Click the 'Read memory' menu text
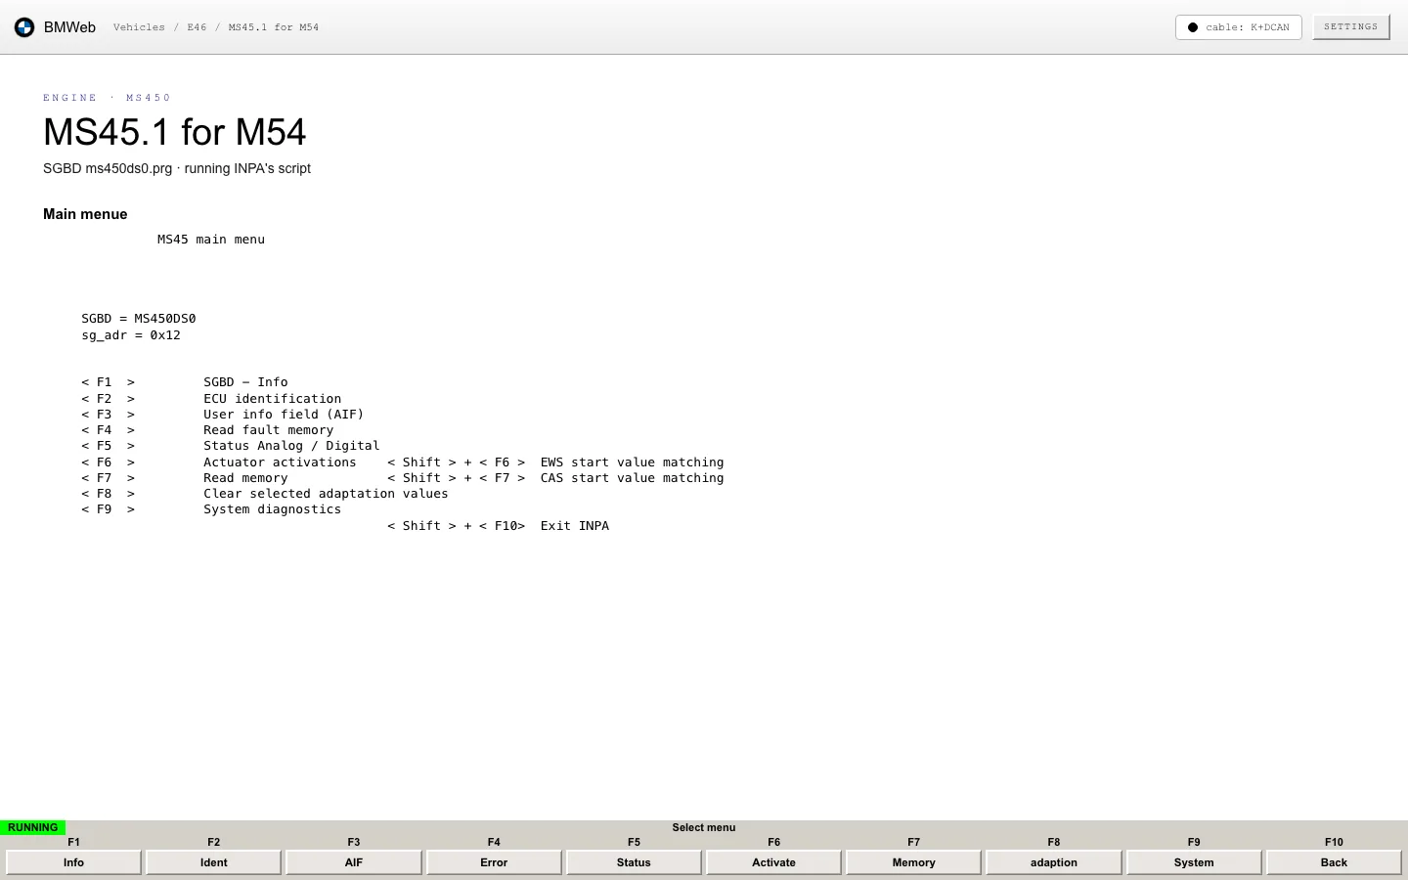The image size is (1408, 880). [245, 478]
